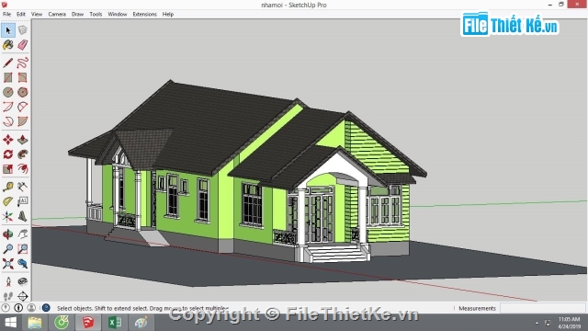Viewport: 588px width, 331px height.
Task: Select the Rotate tool
Action: pos(8,154)
